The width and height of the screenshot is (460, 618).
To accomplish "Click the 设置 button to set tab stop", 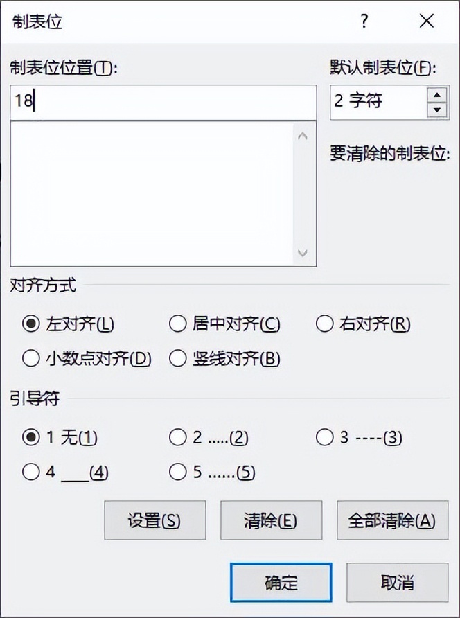I will [154, 520].
